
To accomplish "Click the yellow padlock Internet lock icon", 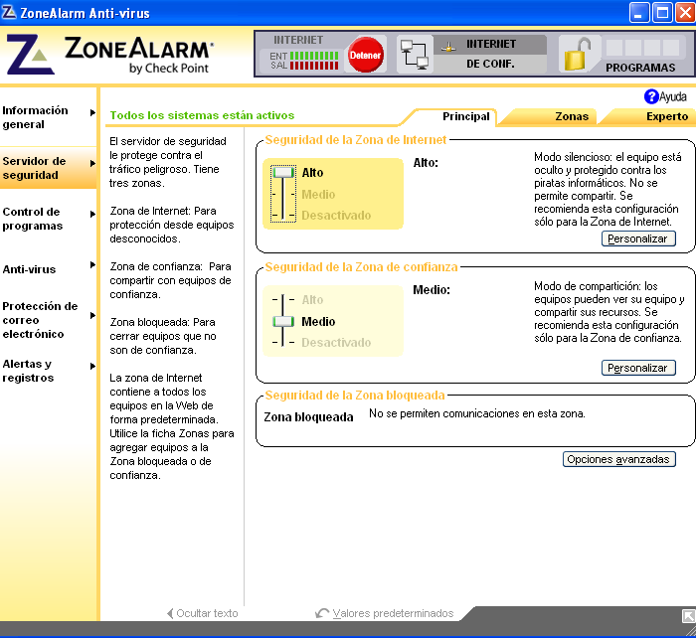I will tap(577, 55).
